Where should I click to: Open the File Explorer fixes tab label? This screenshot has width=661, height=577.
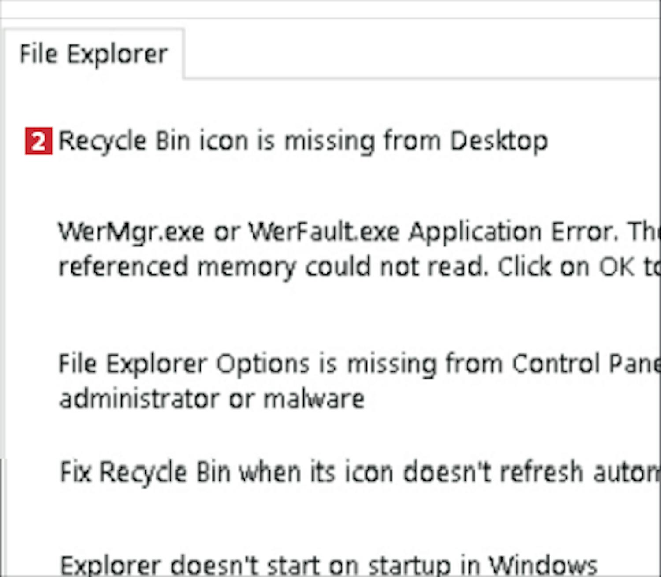click(93, 54)
